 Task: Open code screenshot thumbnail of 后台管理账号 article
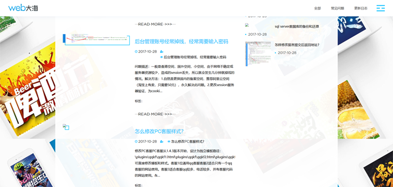(96, 40)
